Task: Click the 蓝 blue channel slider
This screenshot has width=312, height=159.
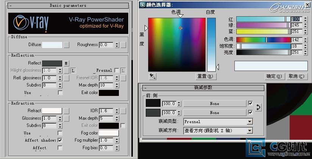Action: point(264,31)
